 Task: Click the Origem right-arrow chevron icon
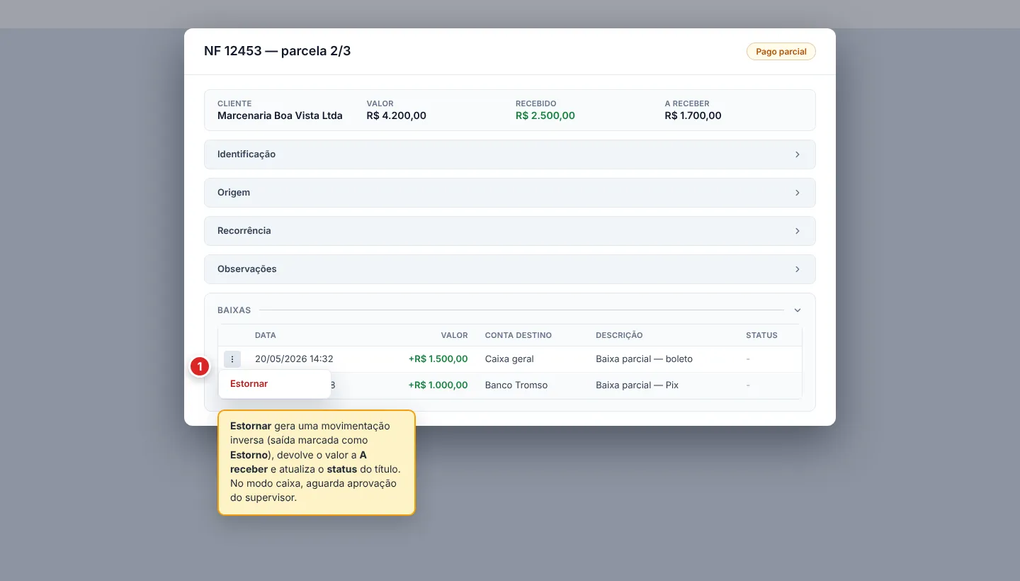point(797,193)
